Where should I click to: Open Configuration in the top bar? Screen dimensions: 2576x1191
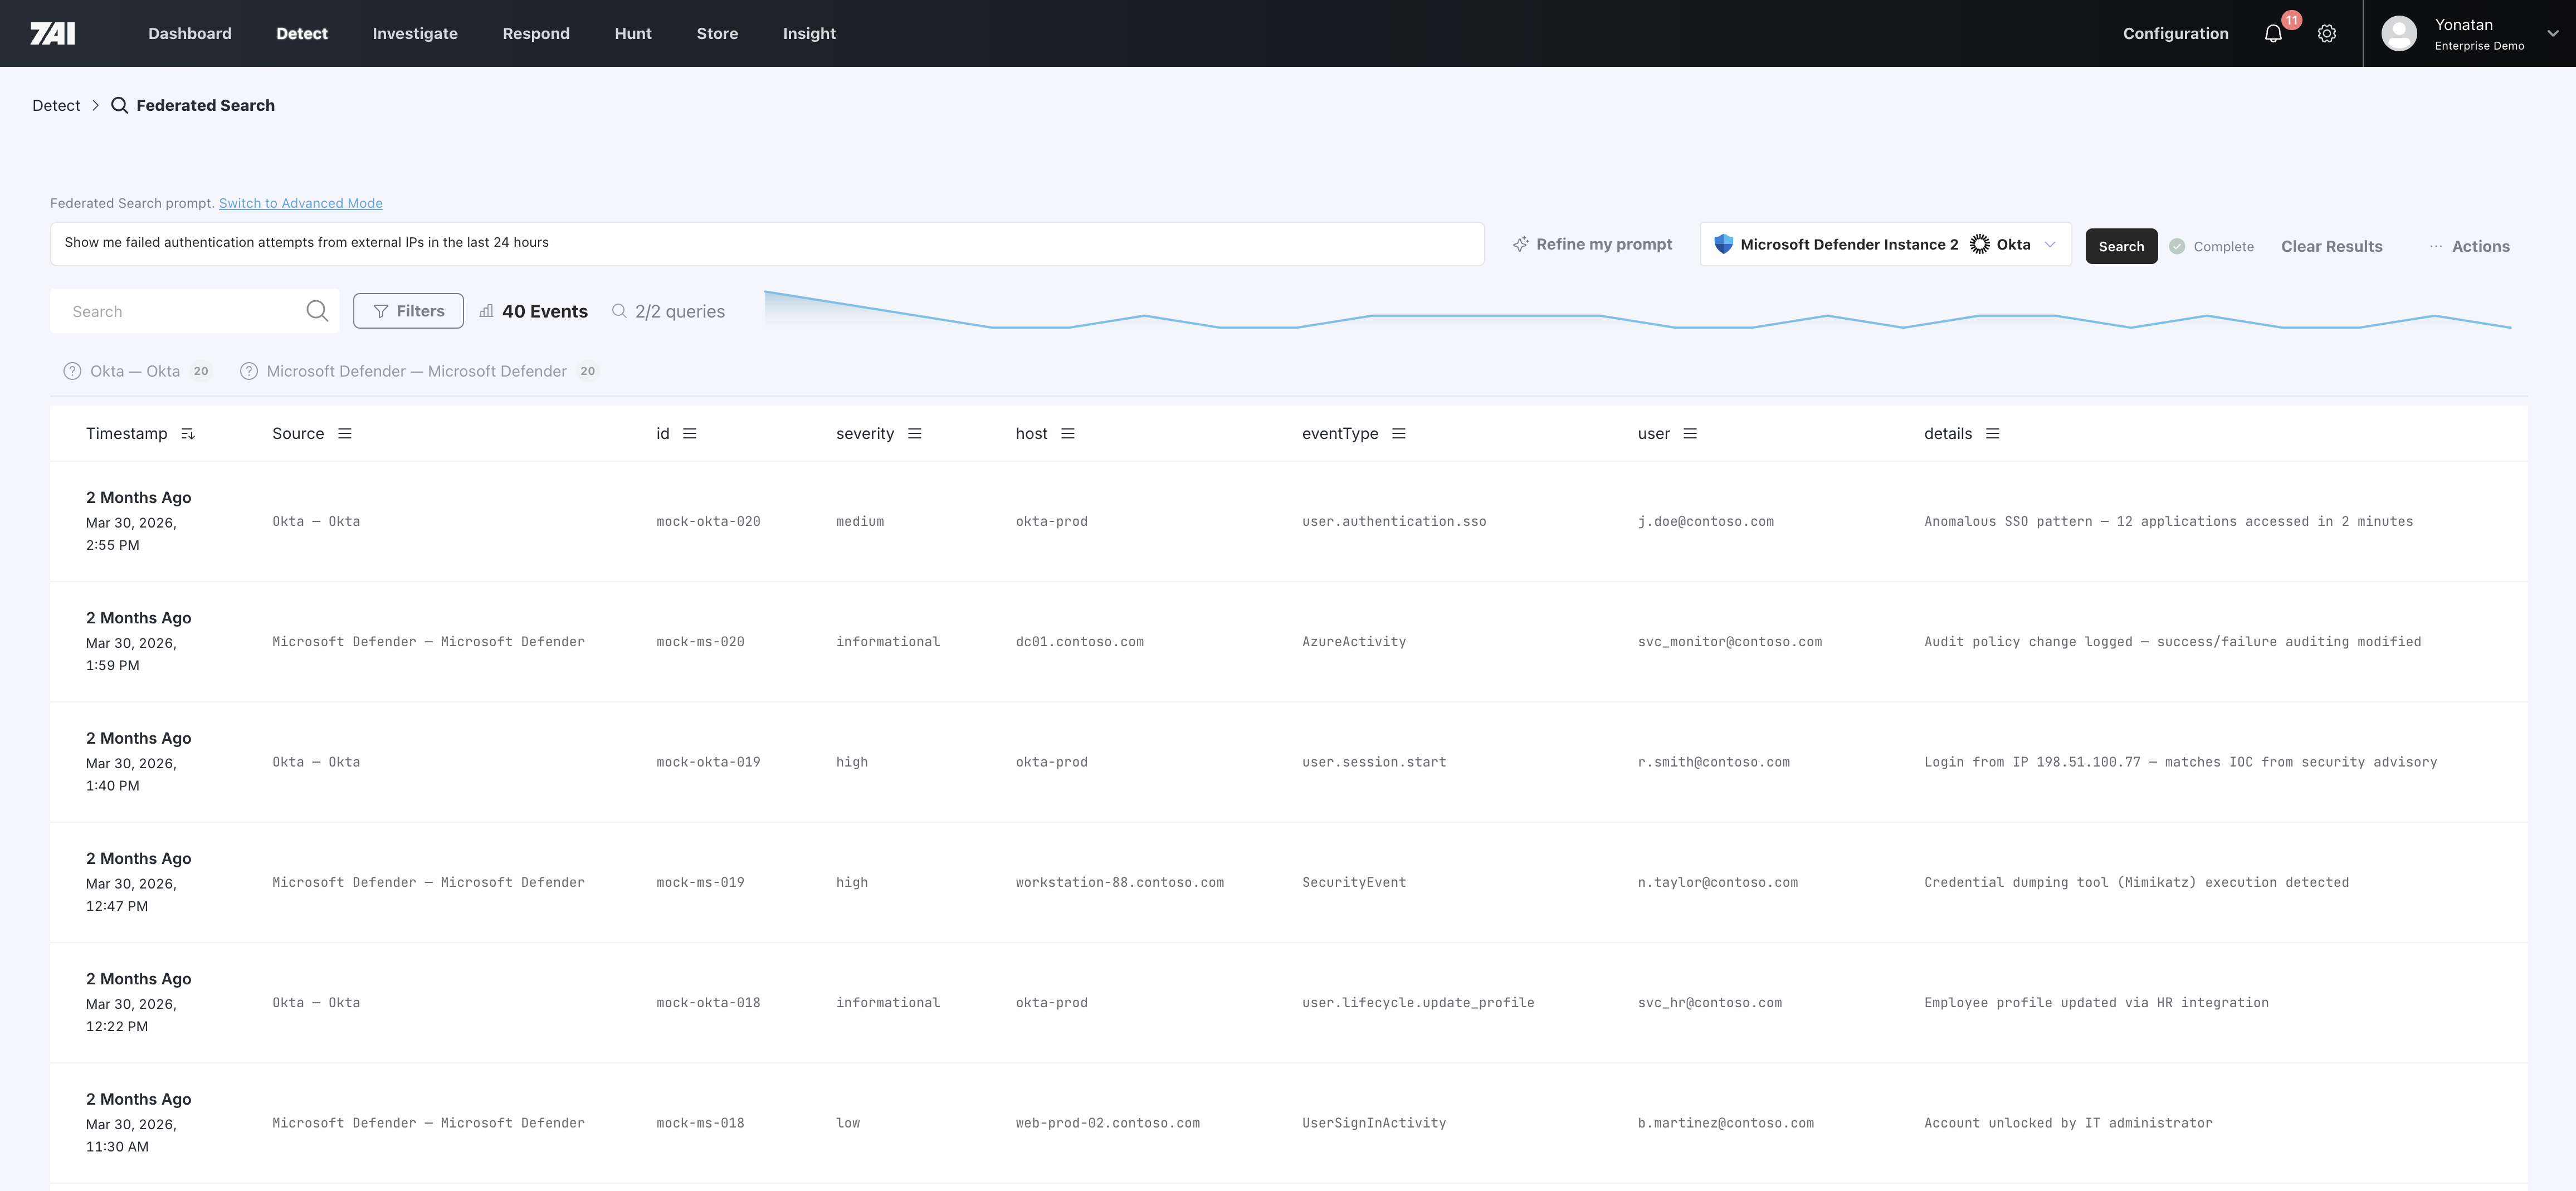(x=2176, y=33)
